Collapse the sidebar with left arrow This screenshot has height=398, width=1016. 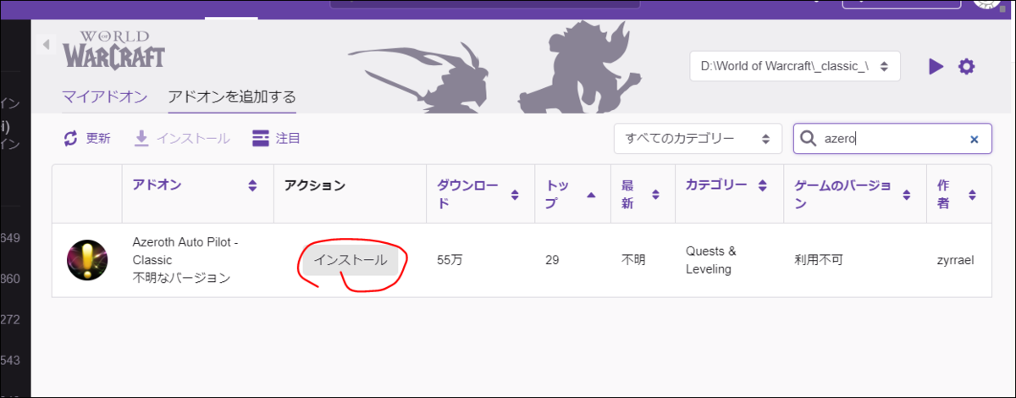pyautogui.click(x=46, y=44)
